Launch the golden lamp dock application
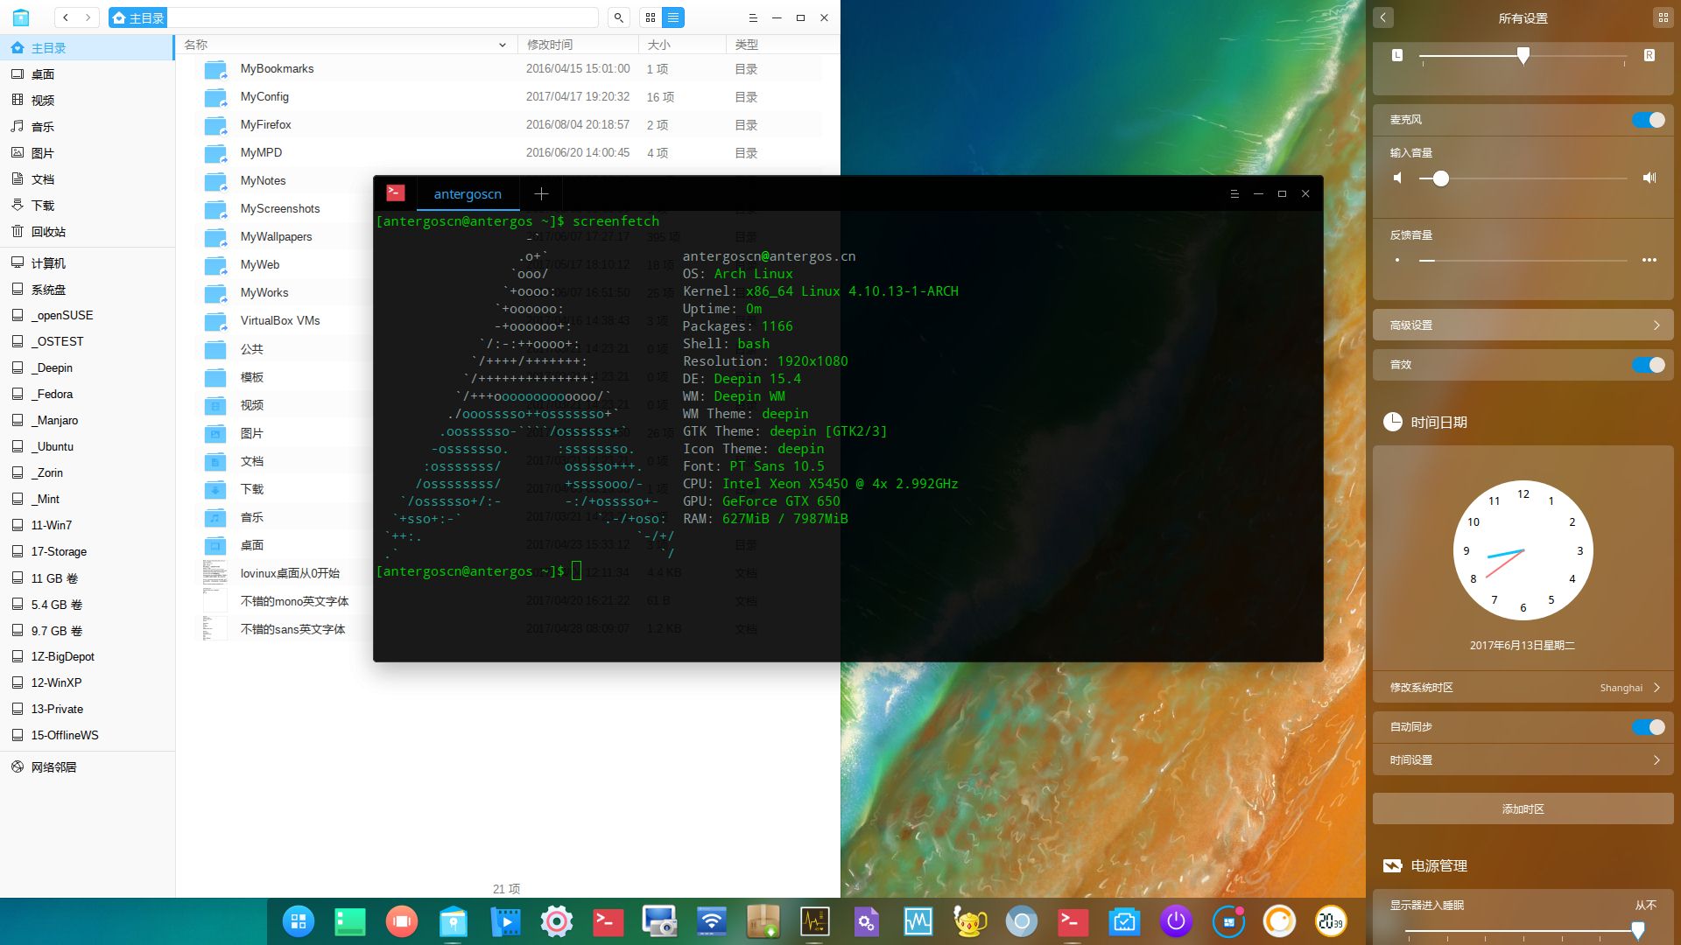The height and width of the screenshot is (945, 1681). click(969, 920)
